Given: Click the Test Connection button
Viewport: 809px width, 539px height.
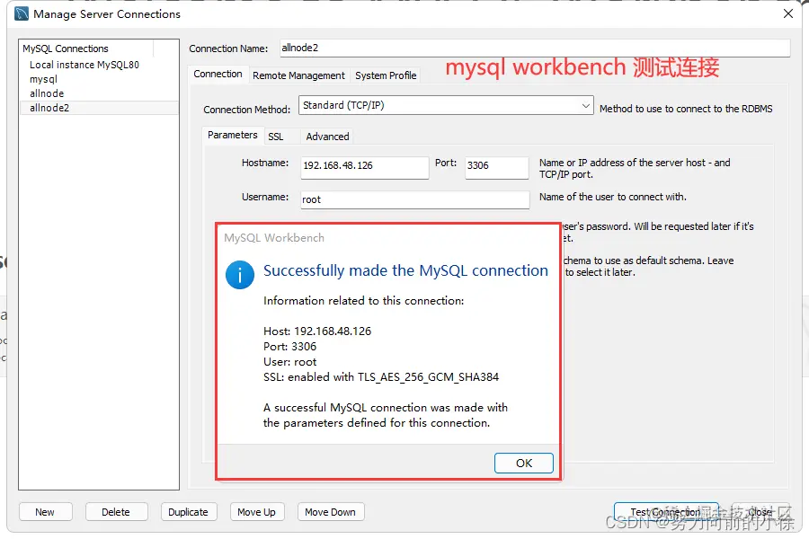Looking at the screenshot, I should click(x=665, y=512).
